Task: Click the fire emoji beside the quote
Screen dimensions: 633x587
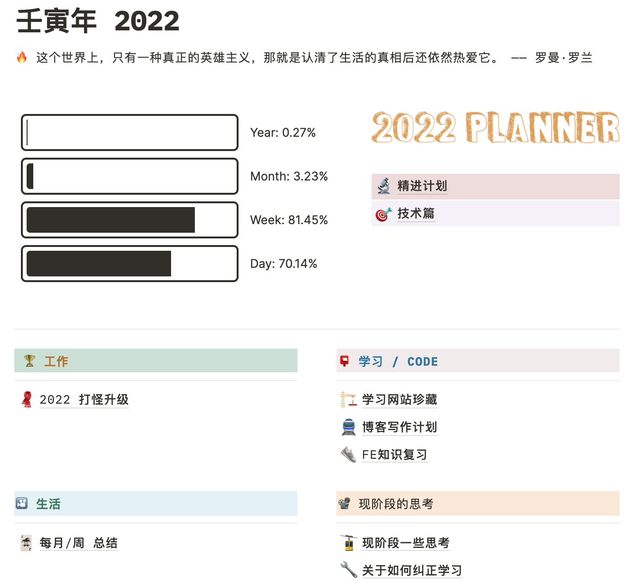Action: 22,57
